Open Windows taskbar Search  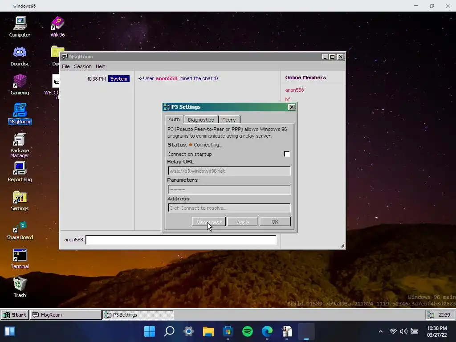tap(169, 331)
